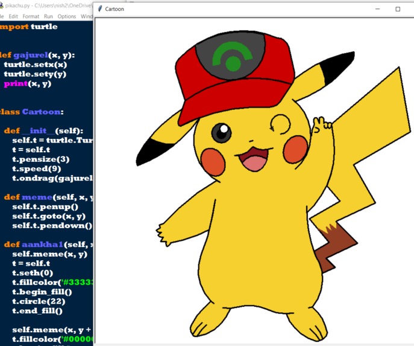This screenshot has height=346, width=414.
Task: Click the 'turtle.sety(y)' line
Action: pyautogui.click(x=35, y=74)
